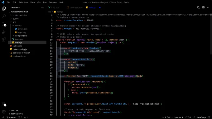Open the File menu
This screenshot has width=212, height=119.
point(8,2)
